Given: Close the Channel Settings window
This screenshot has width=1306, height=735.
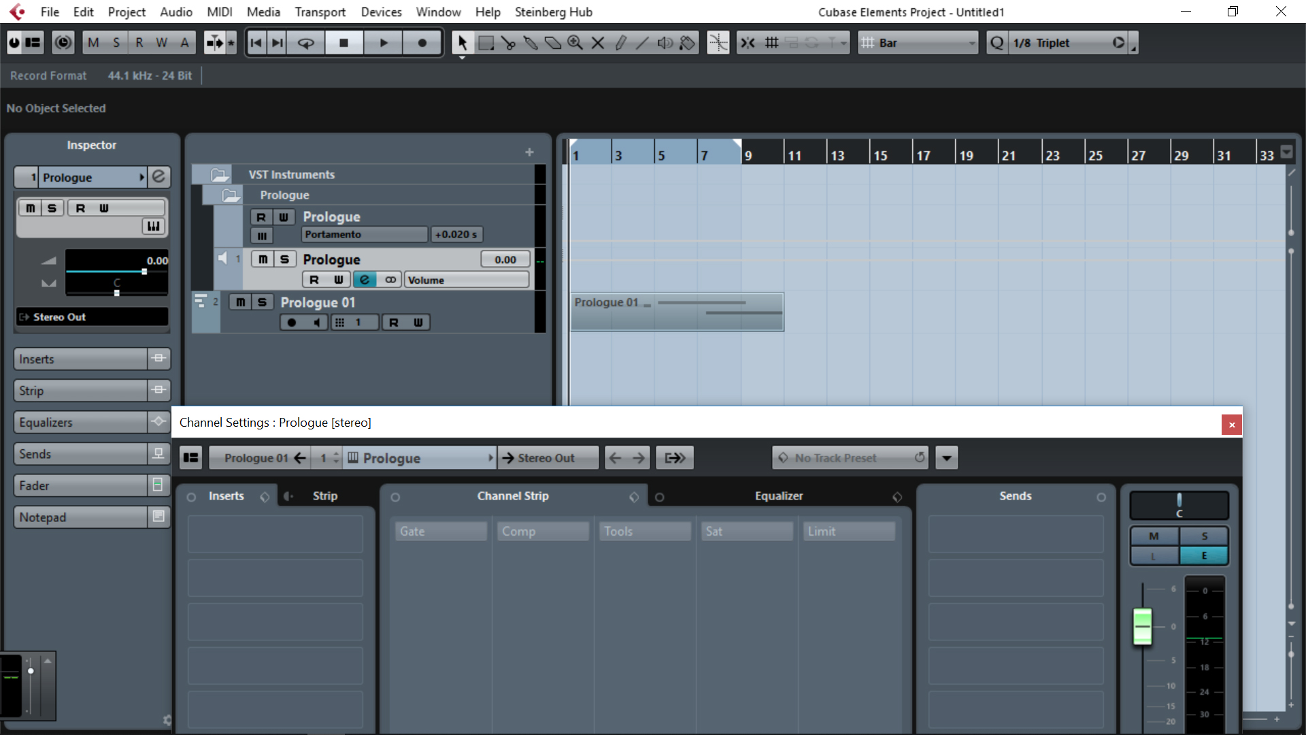Looking at the screenshot, I should [1232, 425].
